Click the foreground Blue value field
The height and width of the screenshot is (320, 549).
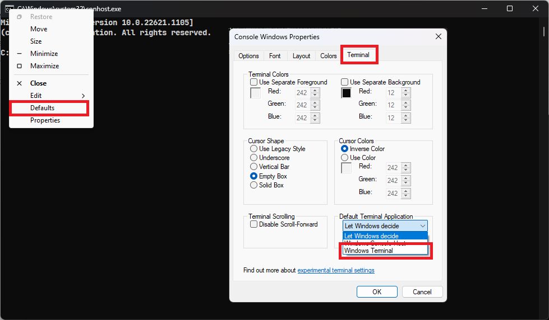[302, 117]
